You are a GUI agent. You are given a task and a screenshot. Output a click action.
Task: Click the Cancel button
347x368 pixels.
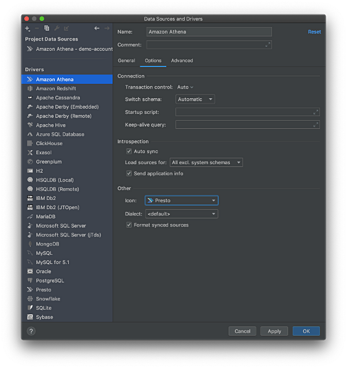pyautogui.click(x=242, y=331)
